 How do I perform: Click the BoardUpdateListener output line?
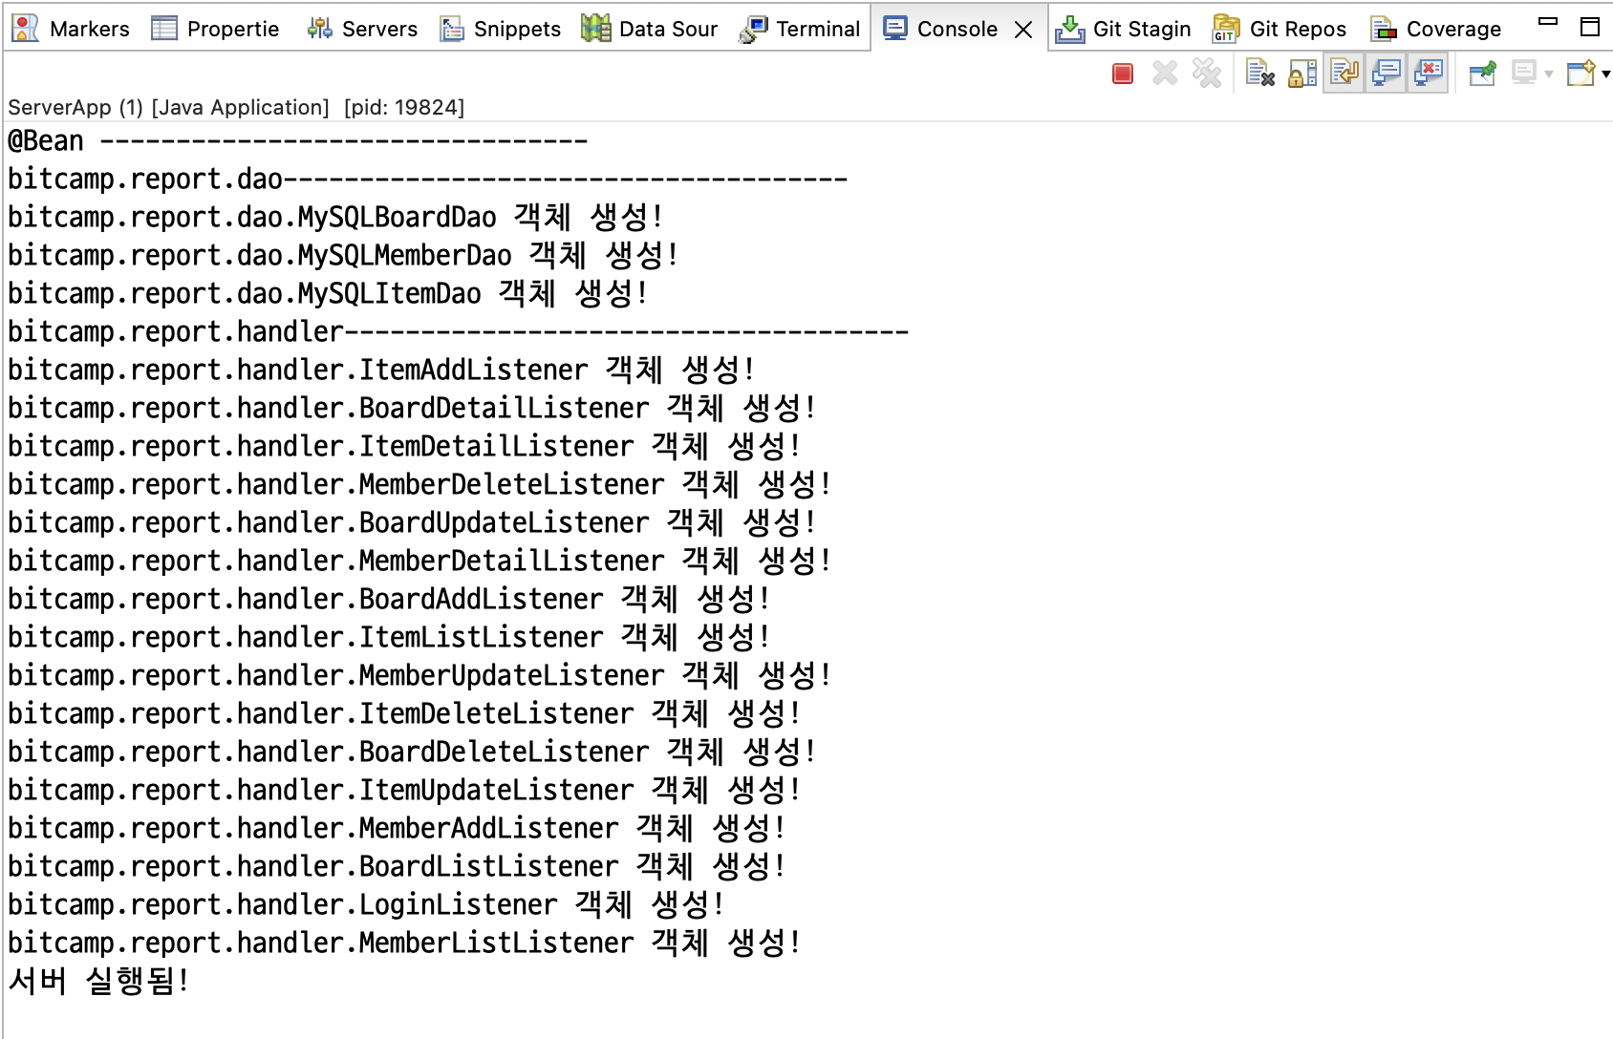[x=412, y=522]
